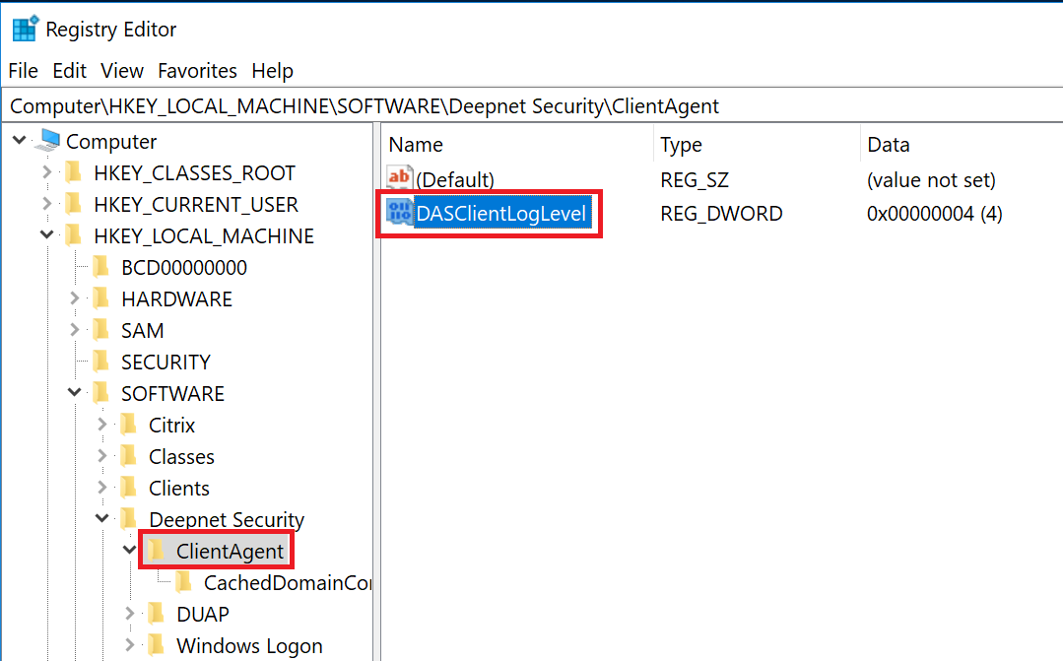1063x661 pixels.
Task: Click the Citrix folder icon
Action: [129, 426]
